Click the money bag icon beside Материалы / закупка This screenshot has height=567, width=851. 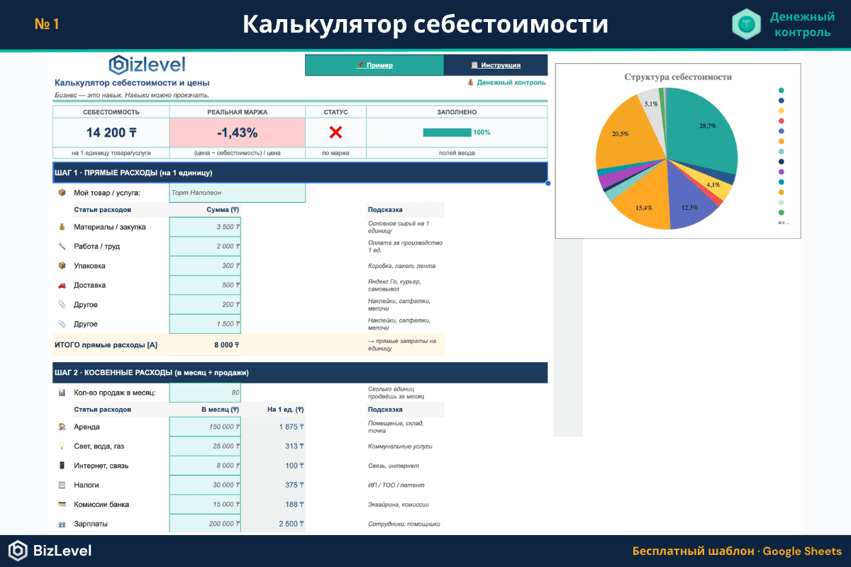click(63, 226)
